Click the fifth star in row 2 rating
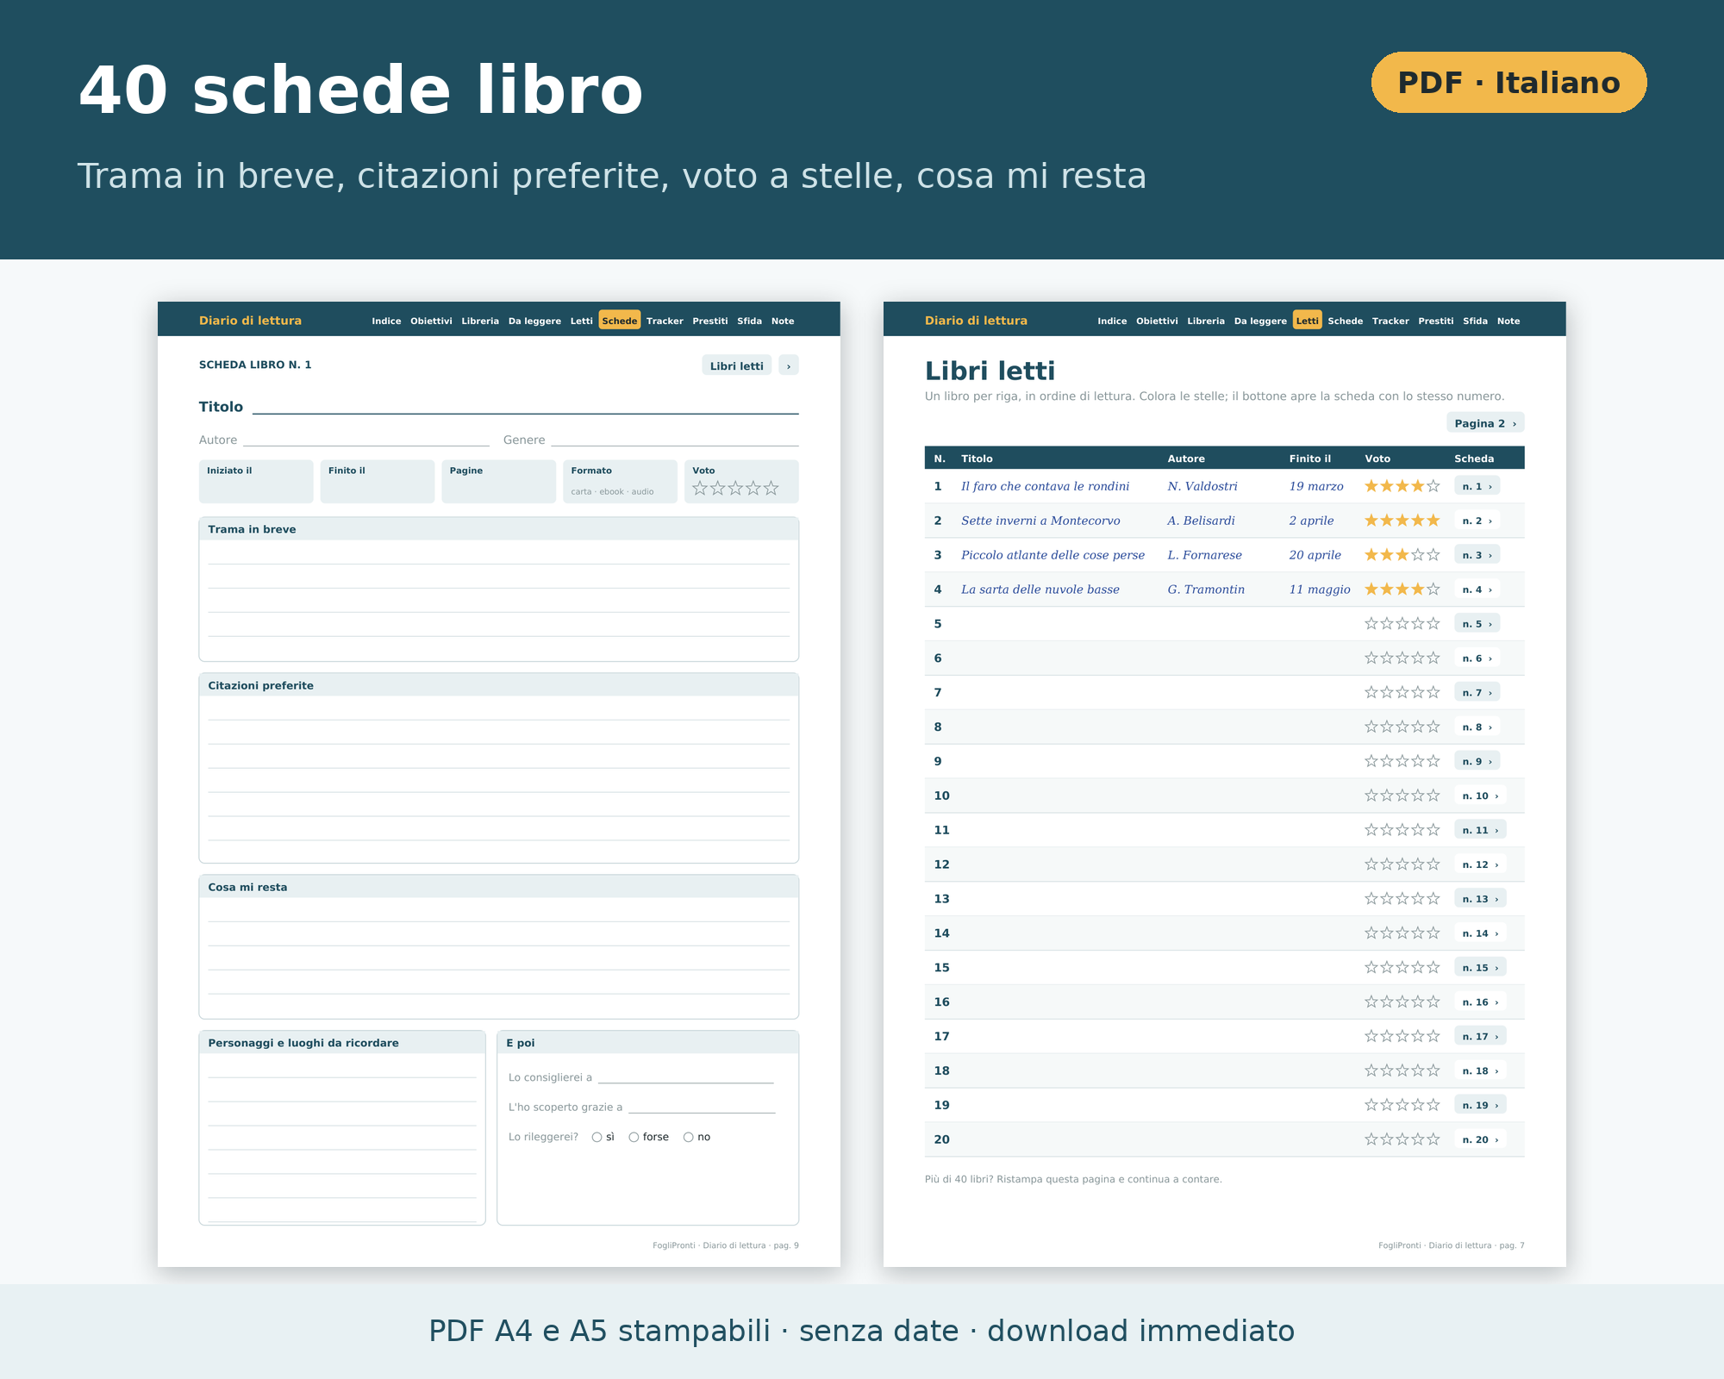The width and height of the screenshot is (1724, 1379). [x=1434, y=521]
